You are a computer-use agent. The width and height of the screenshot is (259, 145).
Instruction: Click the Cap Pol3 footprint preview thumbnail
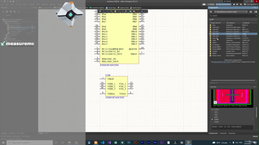coord(232,98)
